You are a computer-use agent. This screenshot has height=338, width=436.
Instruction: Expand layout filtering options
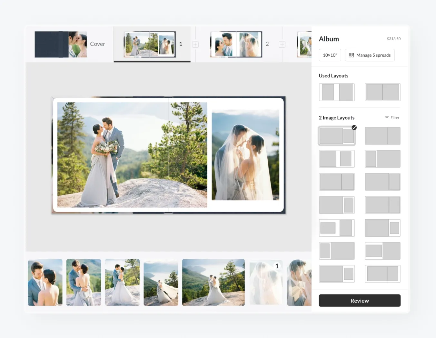pyautogui.click(x=392, y=117)
